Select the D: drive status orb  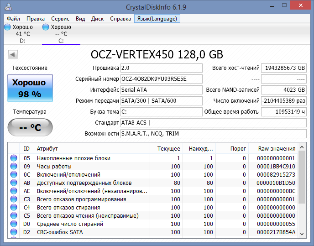(8, 27)
